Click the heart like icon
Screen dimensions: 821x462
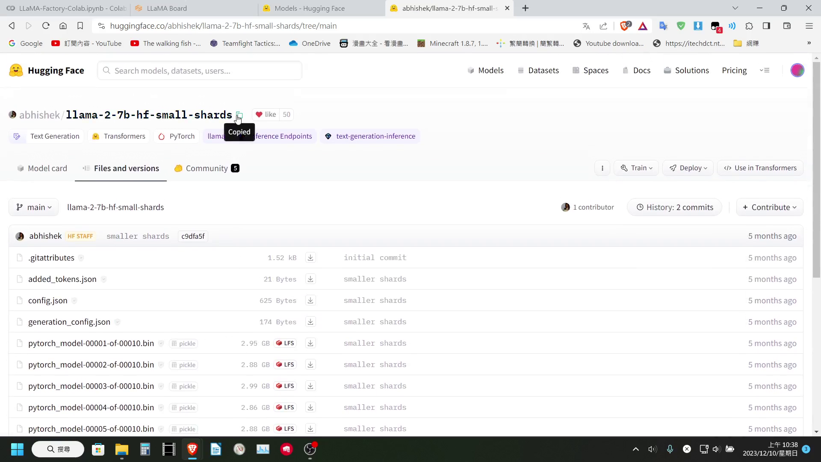(259, 114)
